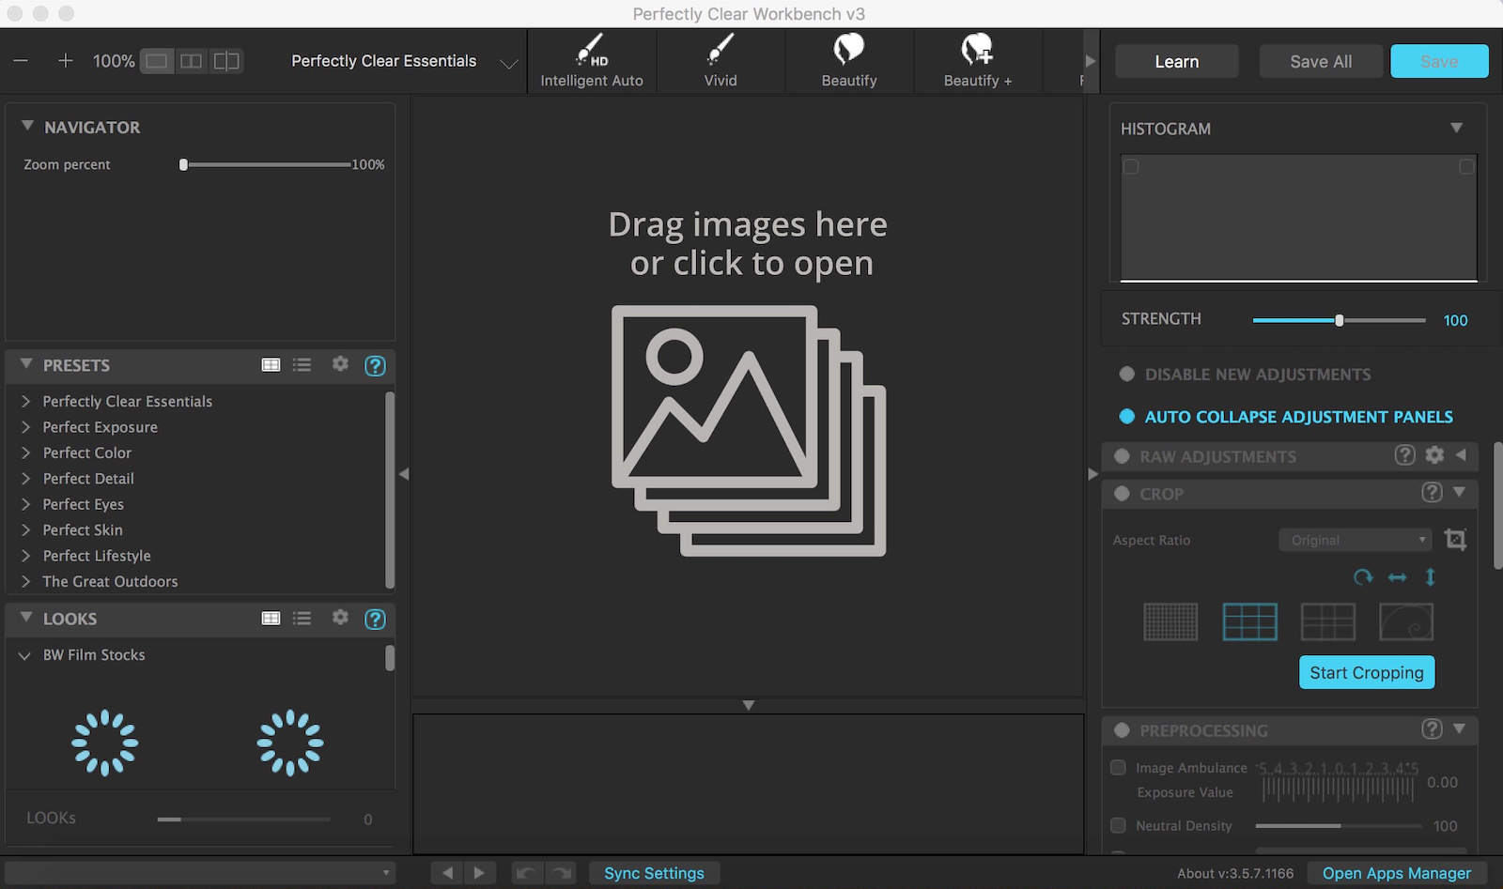This screenshot has width=1503, height=889.
Task: Open Apps Manager link
Action: [1397, 873]
